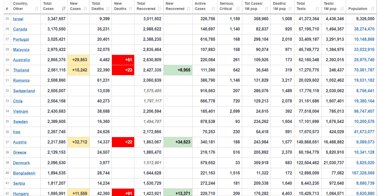Sort by Serious, Critical arrow icon

click(238, 9)
